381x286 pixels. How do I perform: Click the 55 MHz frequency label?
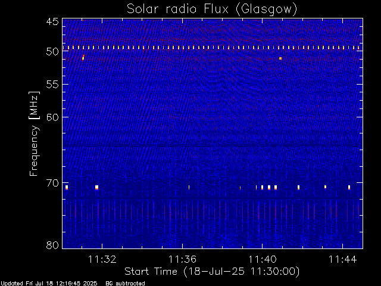coord(52,85)
